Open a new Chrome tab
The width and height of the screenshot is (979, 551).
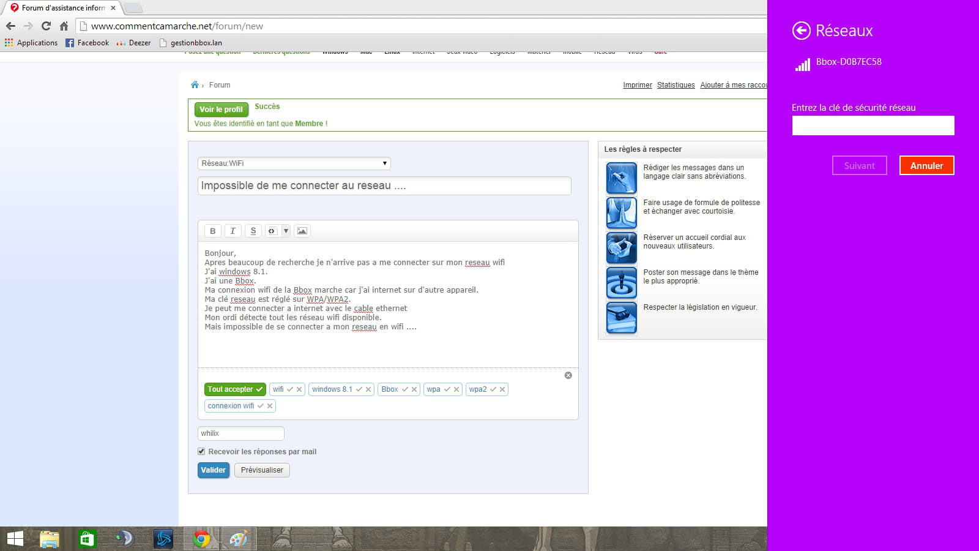coord(133,8)
